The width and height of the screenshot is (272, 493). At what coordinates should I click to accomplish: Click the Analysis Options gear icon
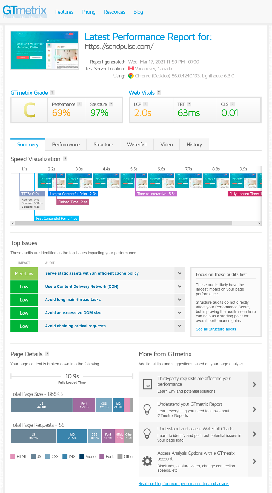(x=147, y=461)
